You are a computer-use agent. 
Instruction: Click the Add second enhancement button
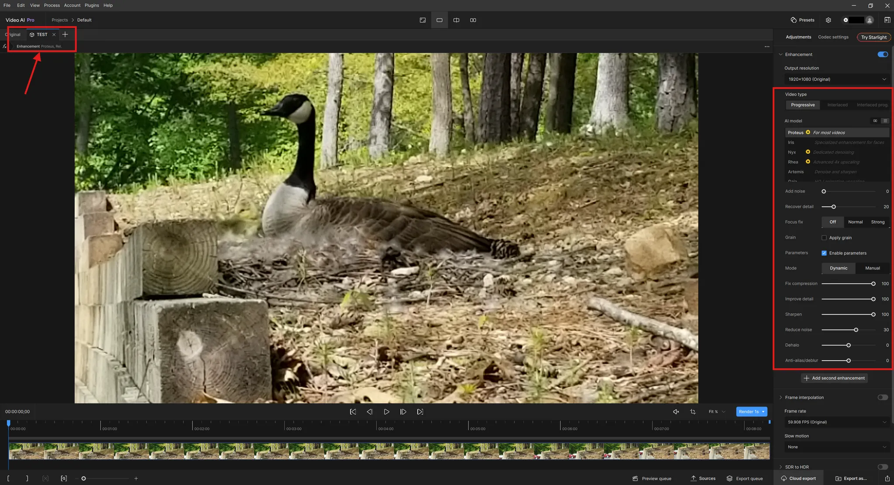click(834, 378)
